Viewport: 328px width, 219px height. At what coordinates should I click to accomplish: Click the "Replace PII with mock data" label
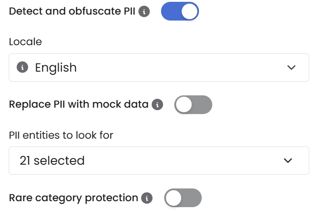pyautogui.click(x=79, y=104)
